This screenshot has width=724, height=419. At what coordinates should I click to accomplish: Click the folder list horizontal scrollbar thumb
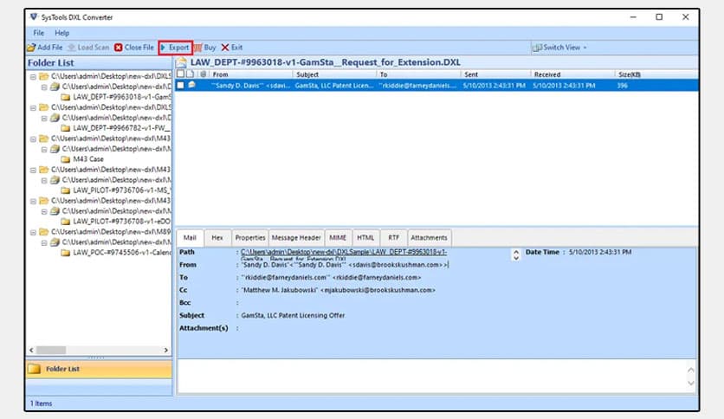(x=51, y=350)
